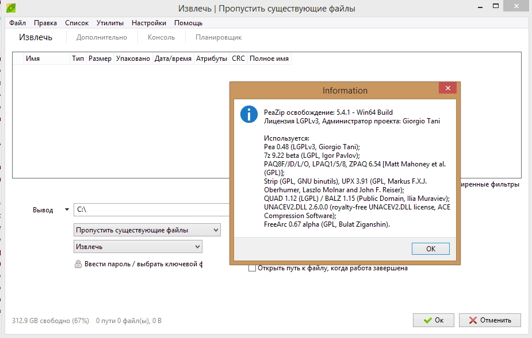The height and width of the screenshot is (338, 532).
Task: Click the padlock icon for password entry
Action: pyautogui.click(x=78, y=264)
